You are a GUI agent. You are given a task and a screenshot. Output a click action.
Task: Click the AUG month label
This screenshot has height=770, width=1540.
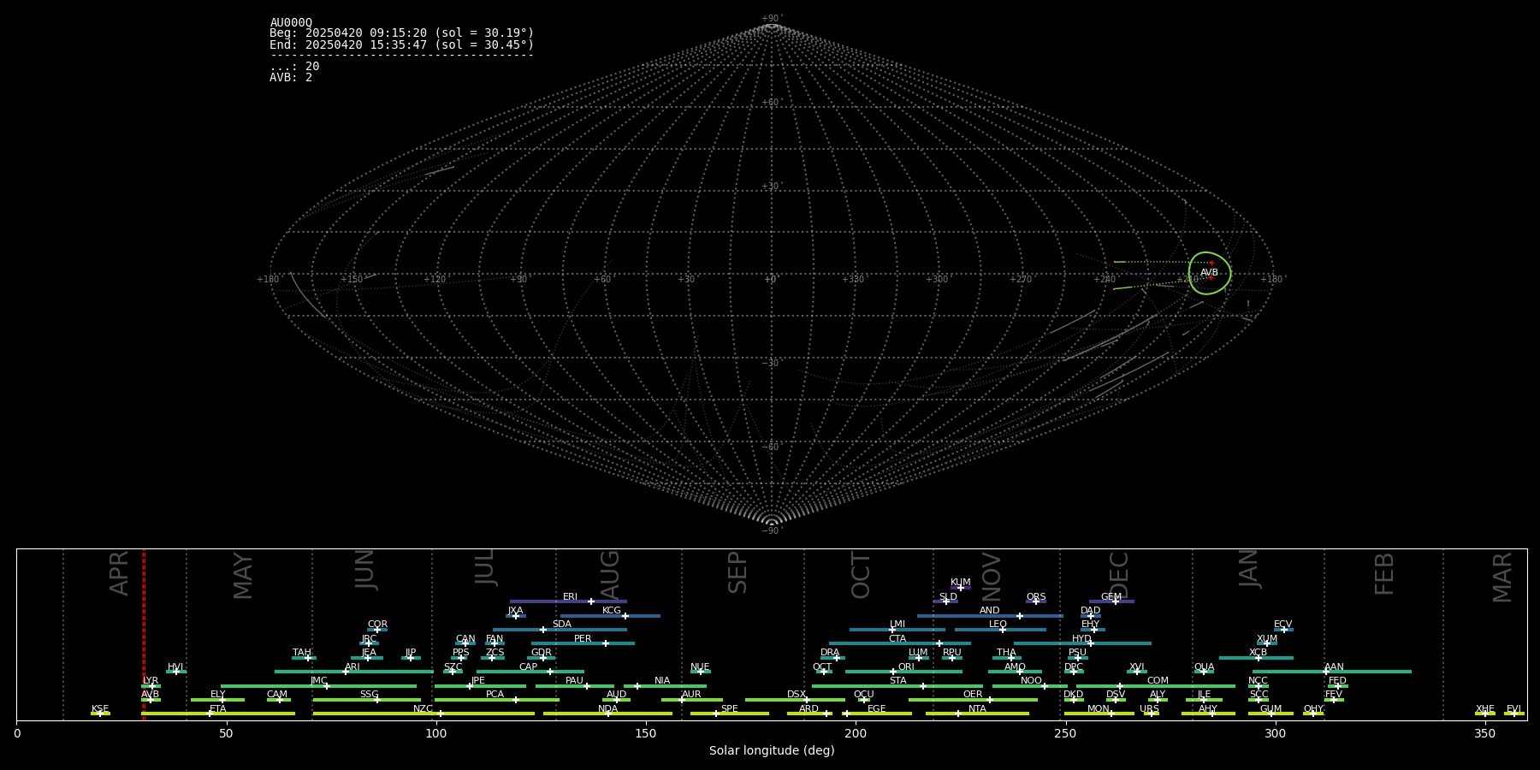pyautogui.click(x=610, y=575)
